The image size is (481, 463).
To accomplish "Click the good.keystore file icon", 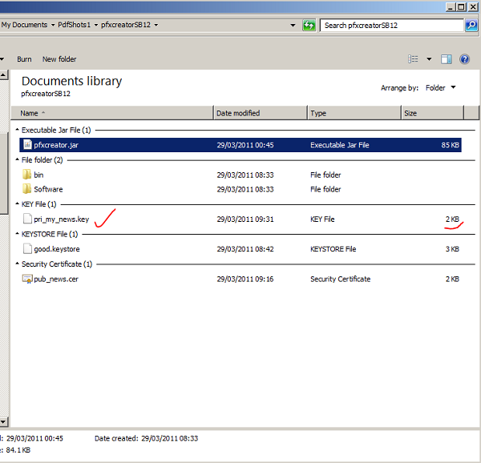I will pos(27,248).
